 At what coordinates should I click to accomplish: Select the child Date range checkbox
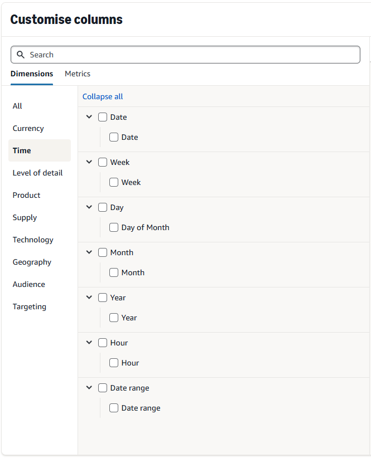pos(114,408)
